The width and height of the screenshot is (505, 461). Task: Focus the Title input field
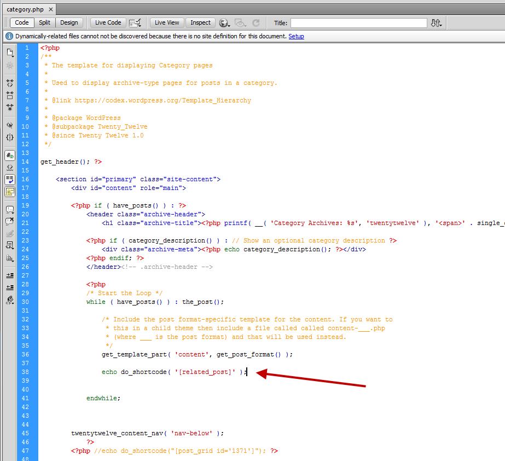tap(359, 23)
